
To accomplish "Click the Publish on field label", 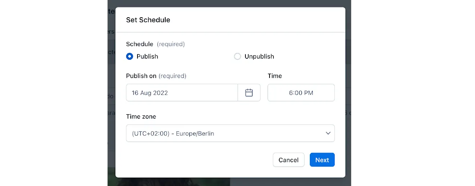I will (141, 76).
